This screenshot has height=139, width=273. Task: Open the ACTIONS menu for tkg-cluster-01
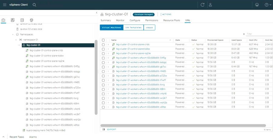[x=166, y=14]
